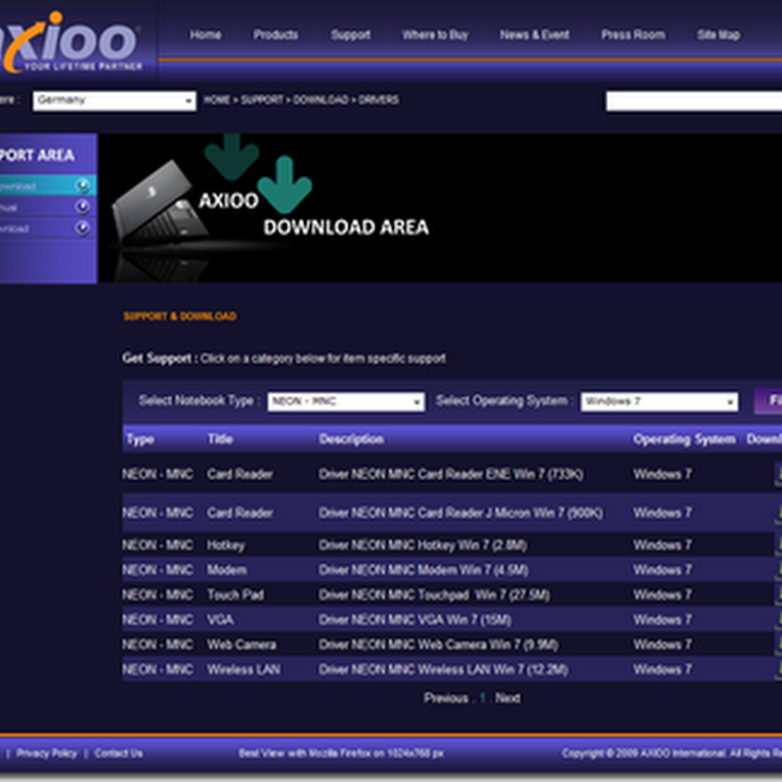Image resolution: width=782 pixels, height=782 pixels.
Task: Click round arrow icon in middle sidebar row
Action: click(x=82, y=206)
